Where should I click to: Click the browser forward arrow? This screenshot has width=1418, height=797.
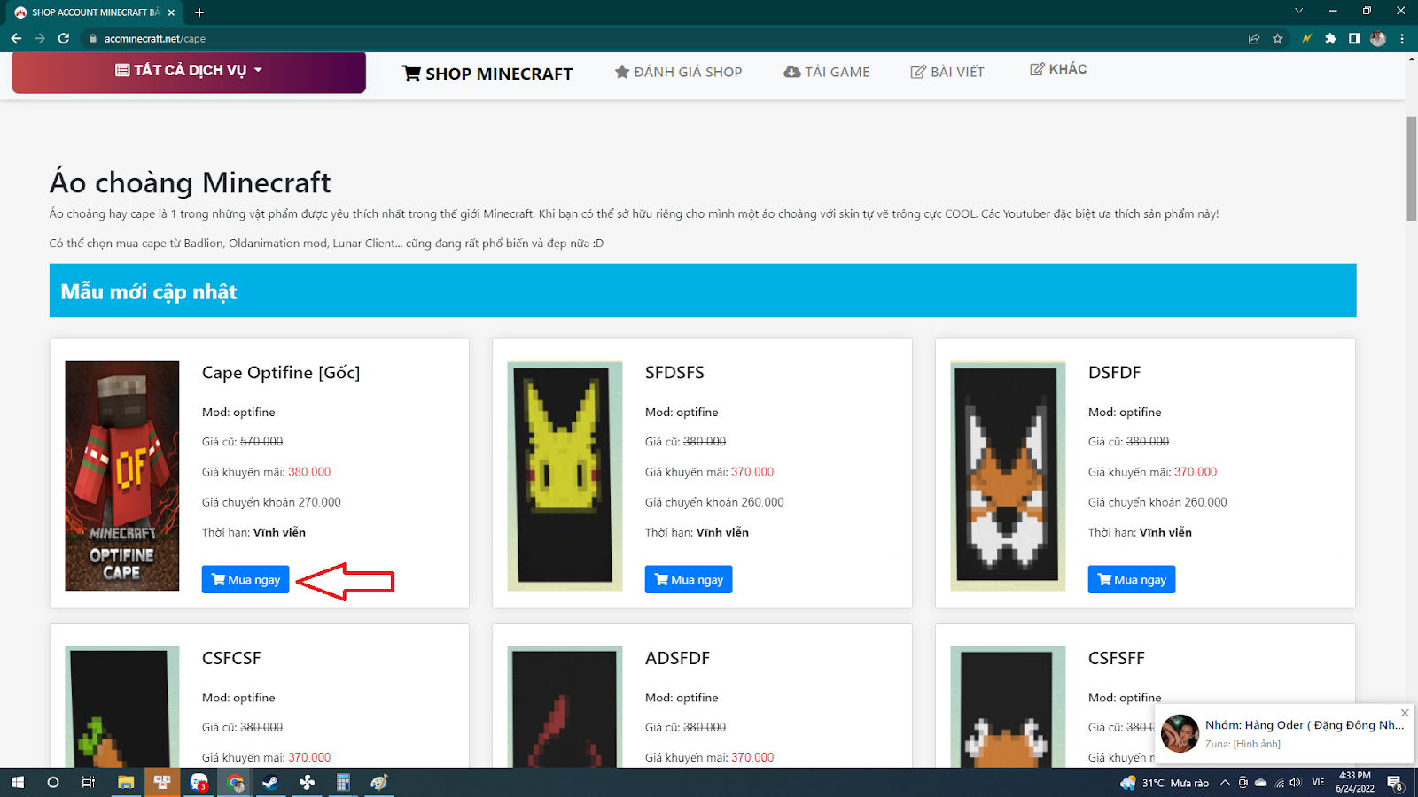click(x=40, y=38)
